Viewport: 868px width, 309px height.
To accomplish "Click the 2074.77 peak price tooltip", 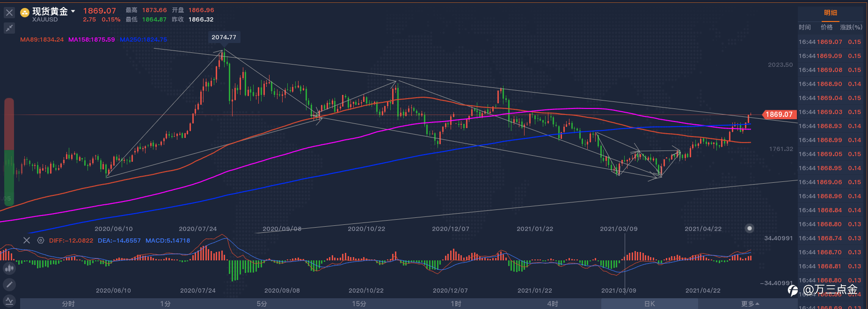I will coord(224,37).
